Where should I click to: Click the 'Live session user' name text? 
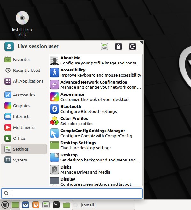click(38, 47)
